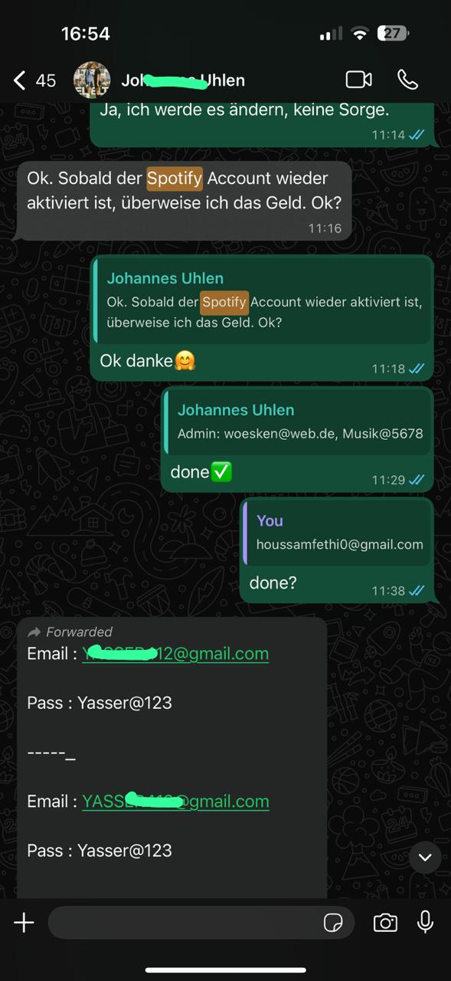The image size is (451, 981).
Task: Record a voice message with microphone
Action: tap(425, 923)
